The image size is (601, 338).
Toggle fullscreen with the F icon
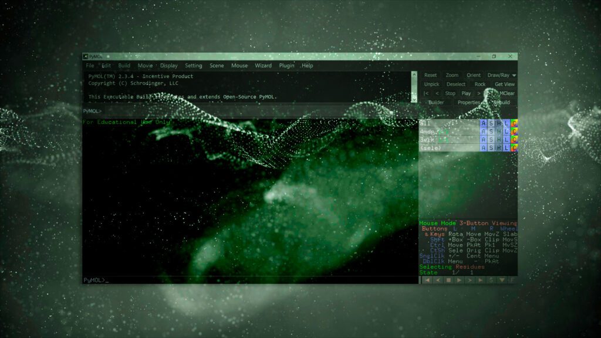click(512, 280)
